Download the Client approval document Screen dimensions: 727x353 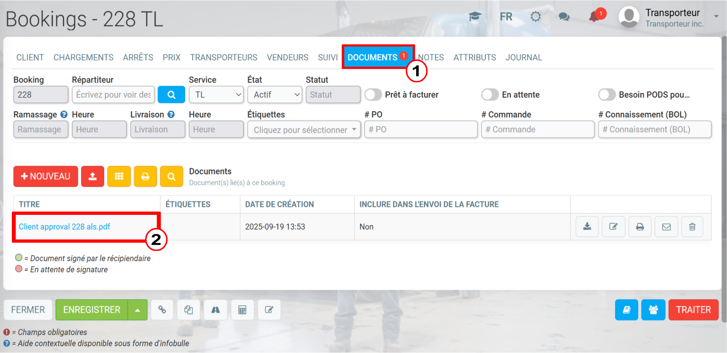(587, 227)
